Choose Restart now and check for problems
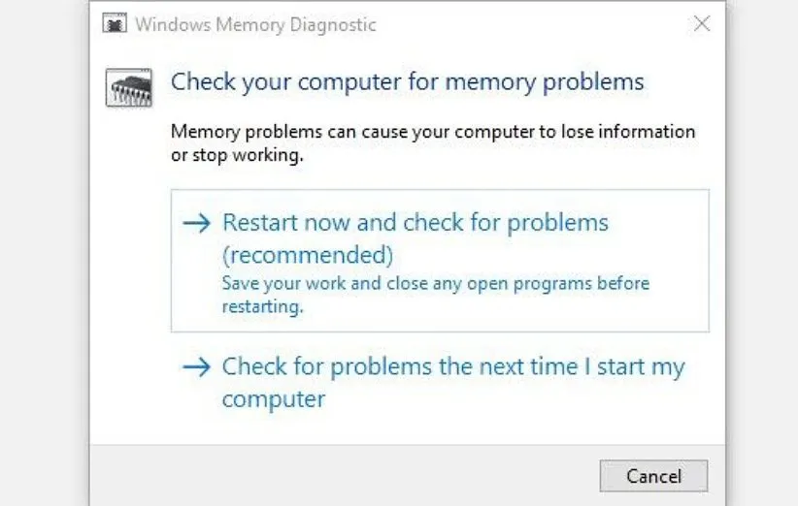The height and width of the screenshot is (506, 798). [415, 223]
